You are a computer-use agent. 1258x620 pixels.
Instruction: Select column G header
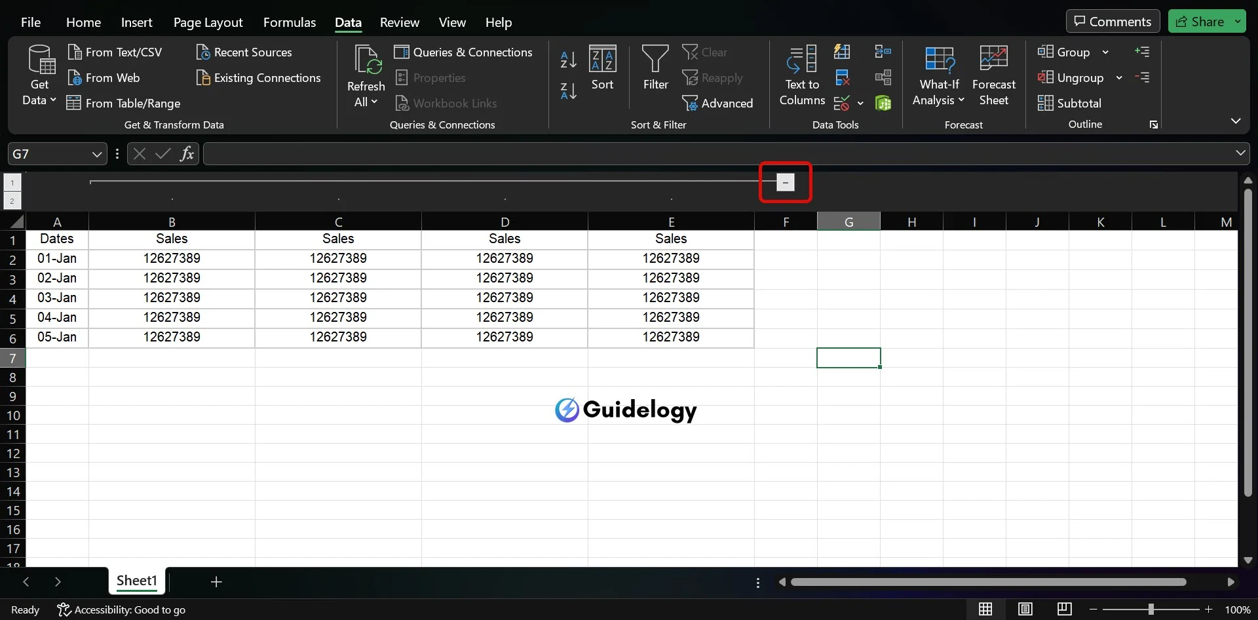[848, 222]
